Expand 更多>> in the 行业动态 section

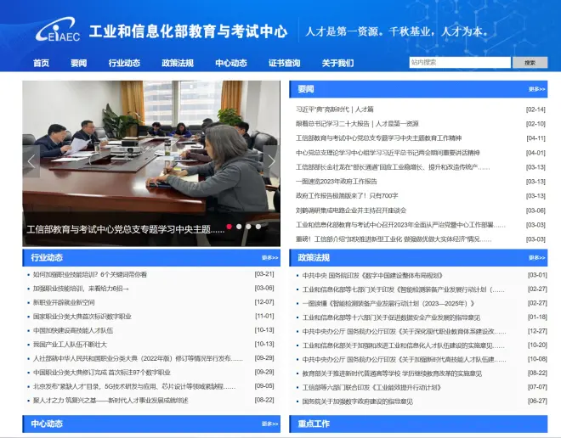coord(269,257)
